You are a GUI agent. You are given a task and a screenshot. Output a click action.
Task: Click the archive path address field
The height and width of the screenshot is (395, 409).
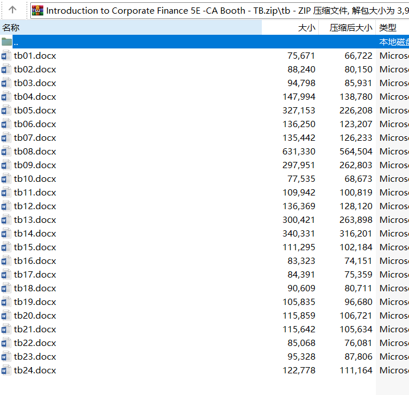(x=220, y=10)
